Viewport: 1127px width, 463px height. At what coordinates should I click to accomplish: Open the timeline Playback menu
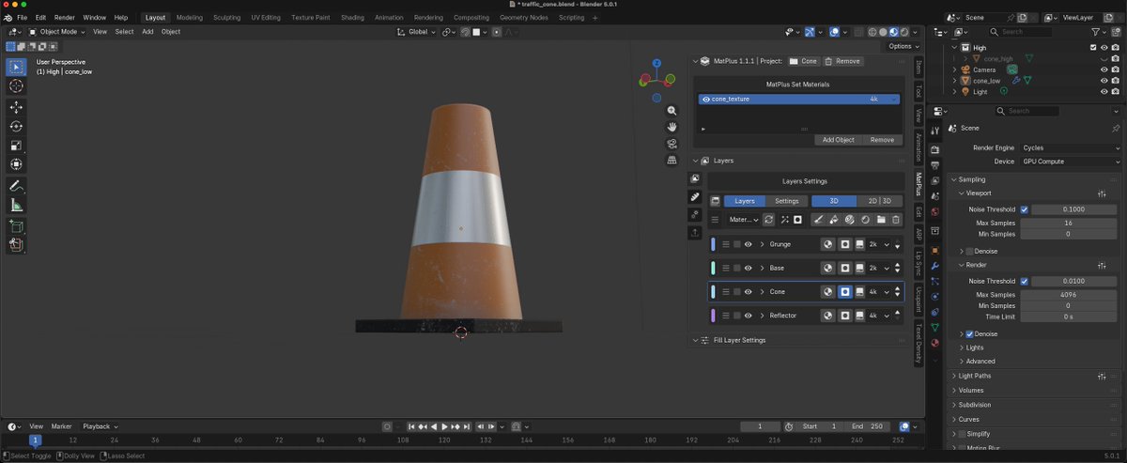pyautogui.click(x=100, y=426)
